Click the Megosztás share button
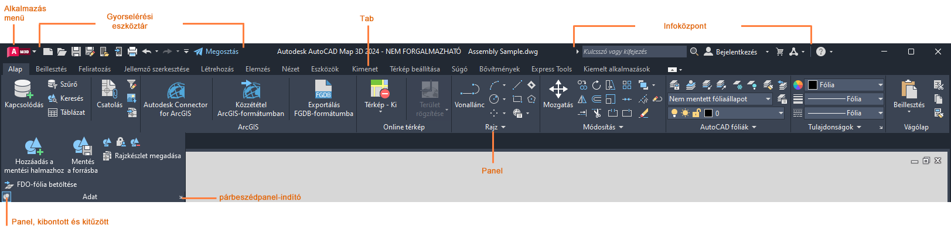The width and height of the screenshot is (951, 246). [x=216, y=52]
